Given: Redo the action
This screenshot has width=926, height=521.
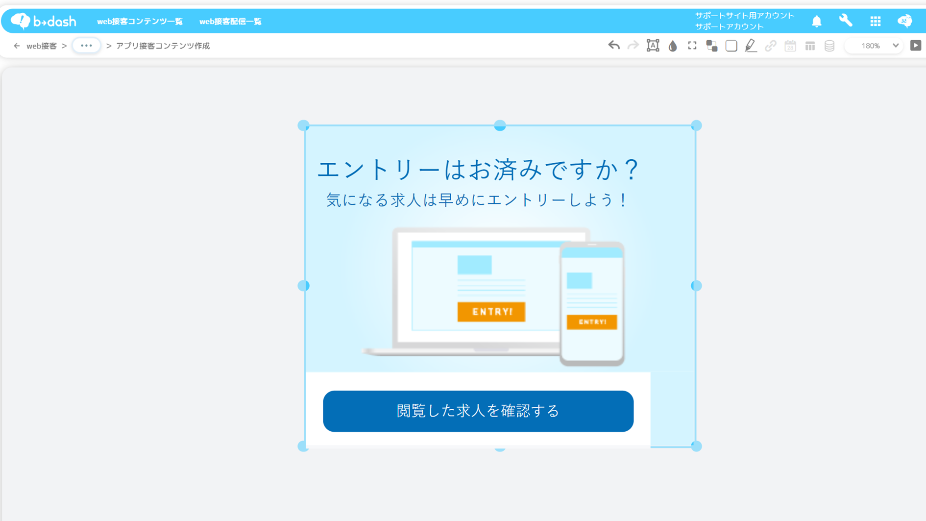Looking at the screenshot, I should (x=633, y=46).
